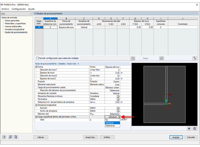Screen dimensions: 200x147
Task: Click the Valor q row label
Action: [x=42, y=120]
